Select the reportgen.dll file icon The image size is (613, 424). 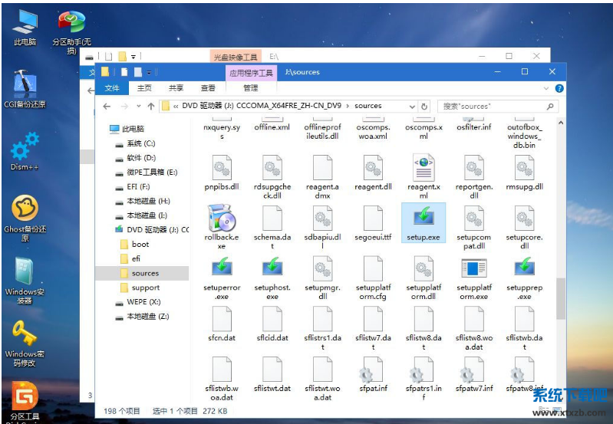474,167
